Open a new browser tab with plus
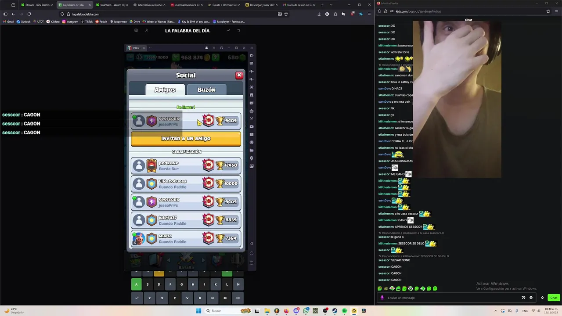This screenshot has width=562, height=316. pyautogui.click(x=322, y=5)
